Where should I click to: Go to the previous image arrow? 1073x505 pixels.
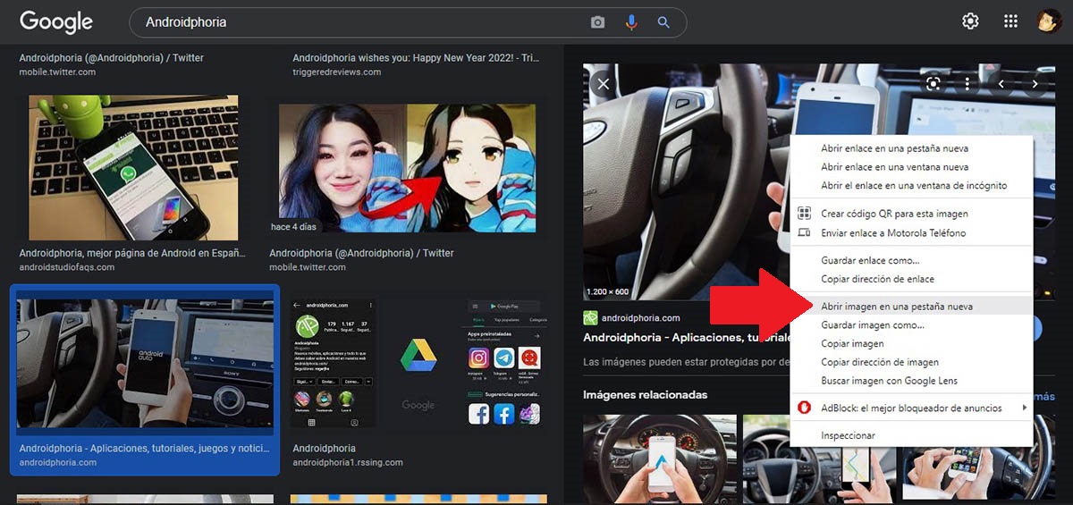[1001, 83]
